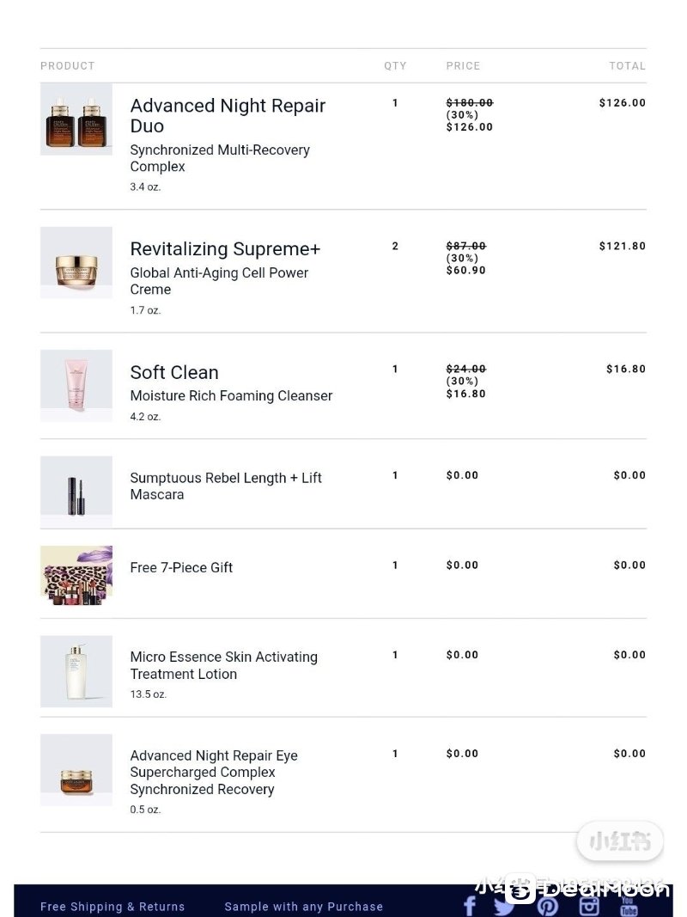The width and height of the screenshot is (687, 917).
Task: Open Soft Clean cleanser product title
Action: pos(174,372)
